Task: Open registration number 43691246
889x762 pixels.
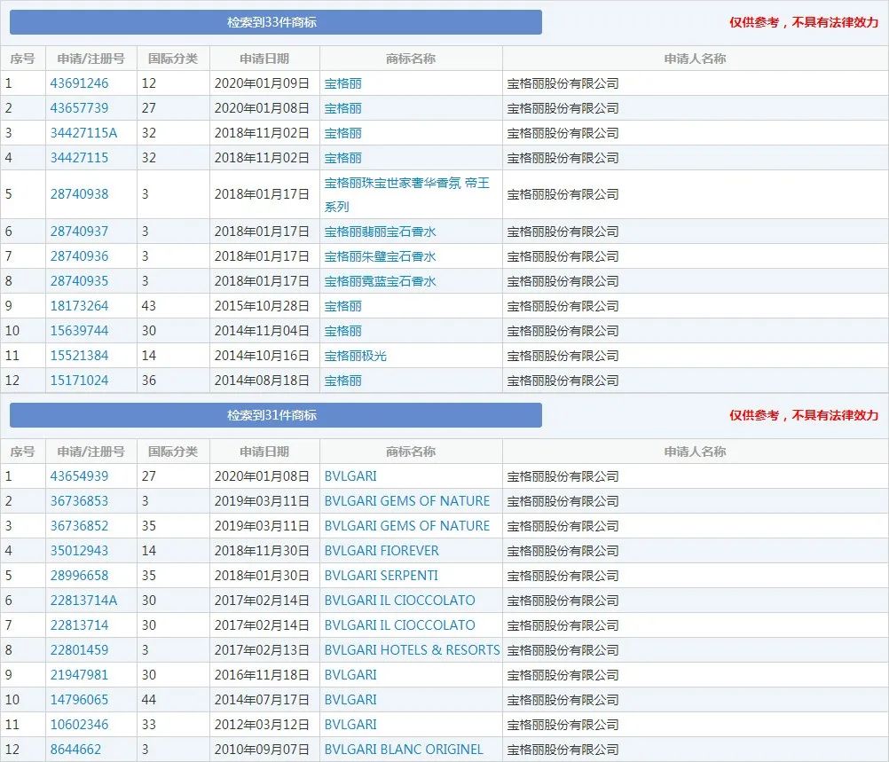Action: click(x=79, y=83)
